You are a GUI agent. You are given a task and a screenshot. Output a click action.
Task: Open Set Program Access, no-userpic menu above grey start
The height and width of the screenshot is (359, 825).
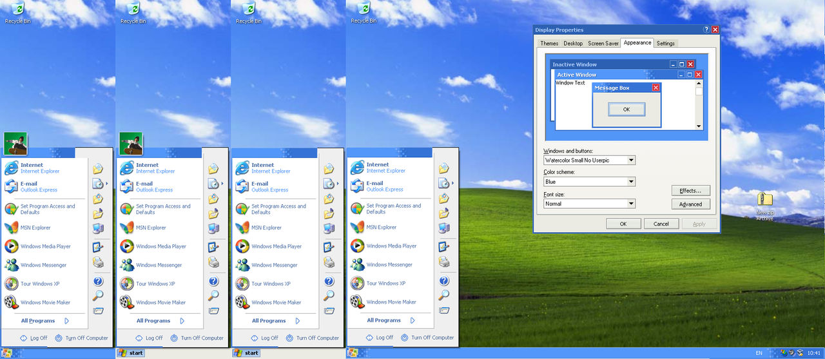pos(275,209)
